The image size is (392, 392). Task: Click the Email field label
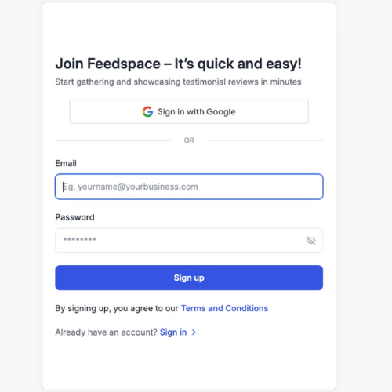(66, 163)
